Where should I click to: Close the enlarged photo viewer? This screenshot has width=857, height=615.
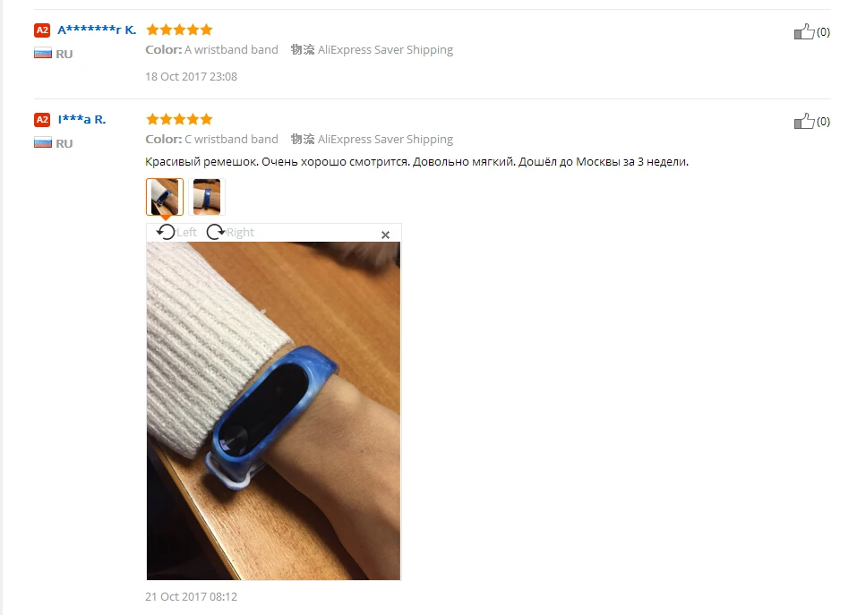(385, 235)
